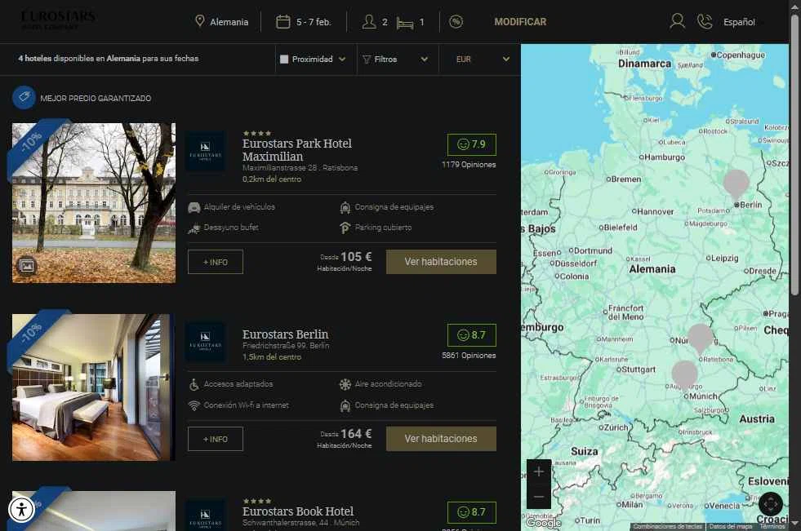Zoom out on the map
Screen dimensions: 801x531
538,496
